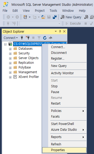This screenshot has height=154, width=94.
Task: Click Object Explorer's stop square icon
Action: point(33,38)
